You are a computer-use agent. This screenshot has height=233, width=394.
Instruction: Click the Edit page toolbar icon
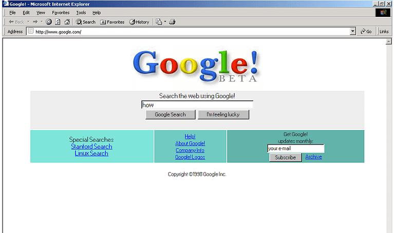coord(158,22)
